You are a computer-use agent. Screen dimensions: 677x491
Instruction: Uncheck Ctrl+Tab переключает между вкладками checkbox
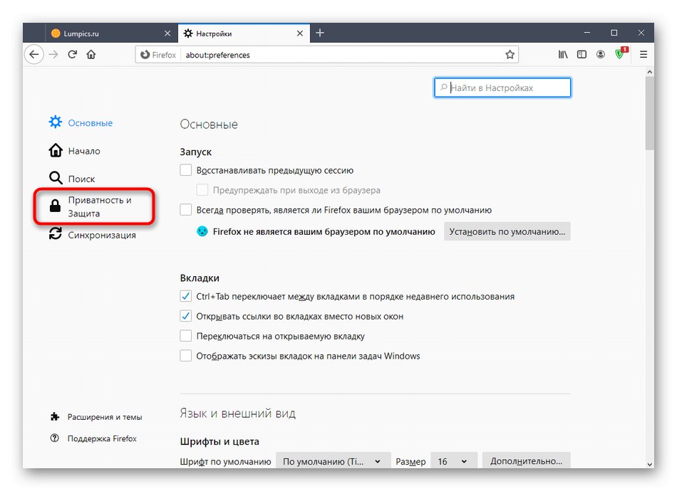[x=186, y=296]
